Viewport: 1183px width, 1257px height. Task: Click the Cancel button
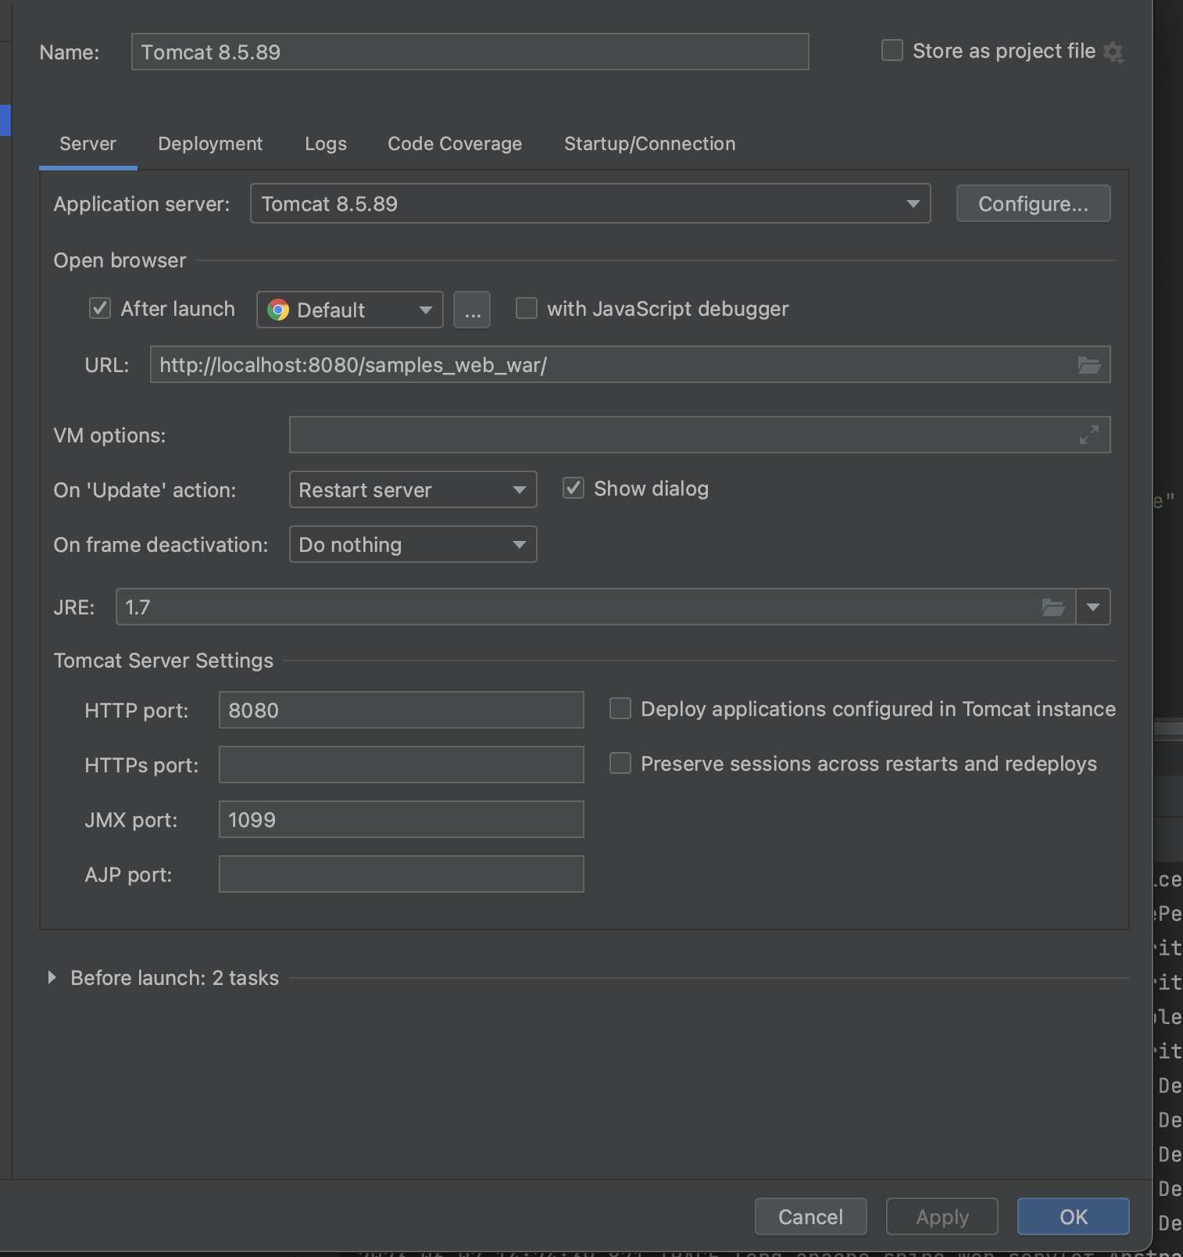click(x=811, y=1216)
